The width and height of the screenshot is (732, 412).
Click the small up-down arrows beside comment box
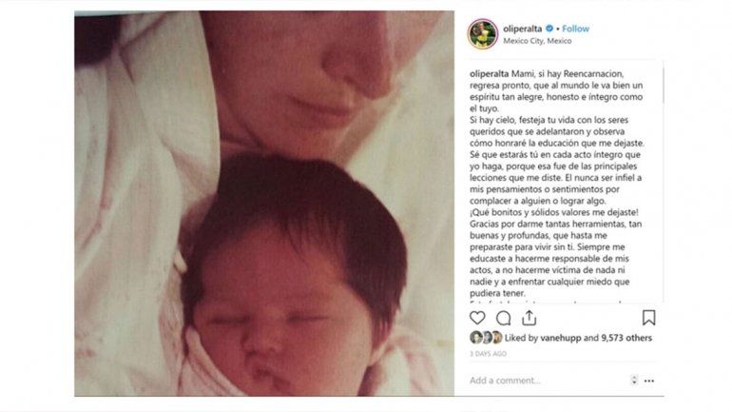633,380
